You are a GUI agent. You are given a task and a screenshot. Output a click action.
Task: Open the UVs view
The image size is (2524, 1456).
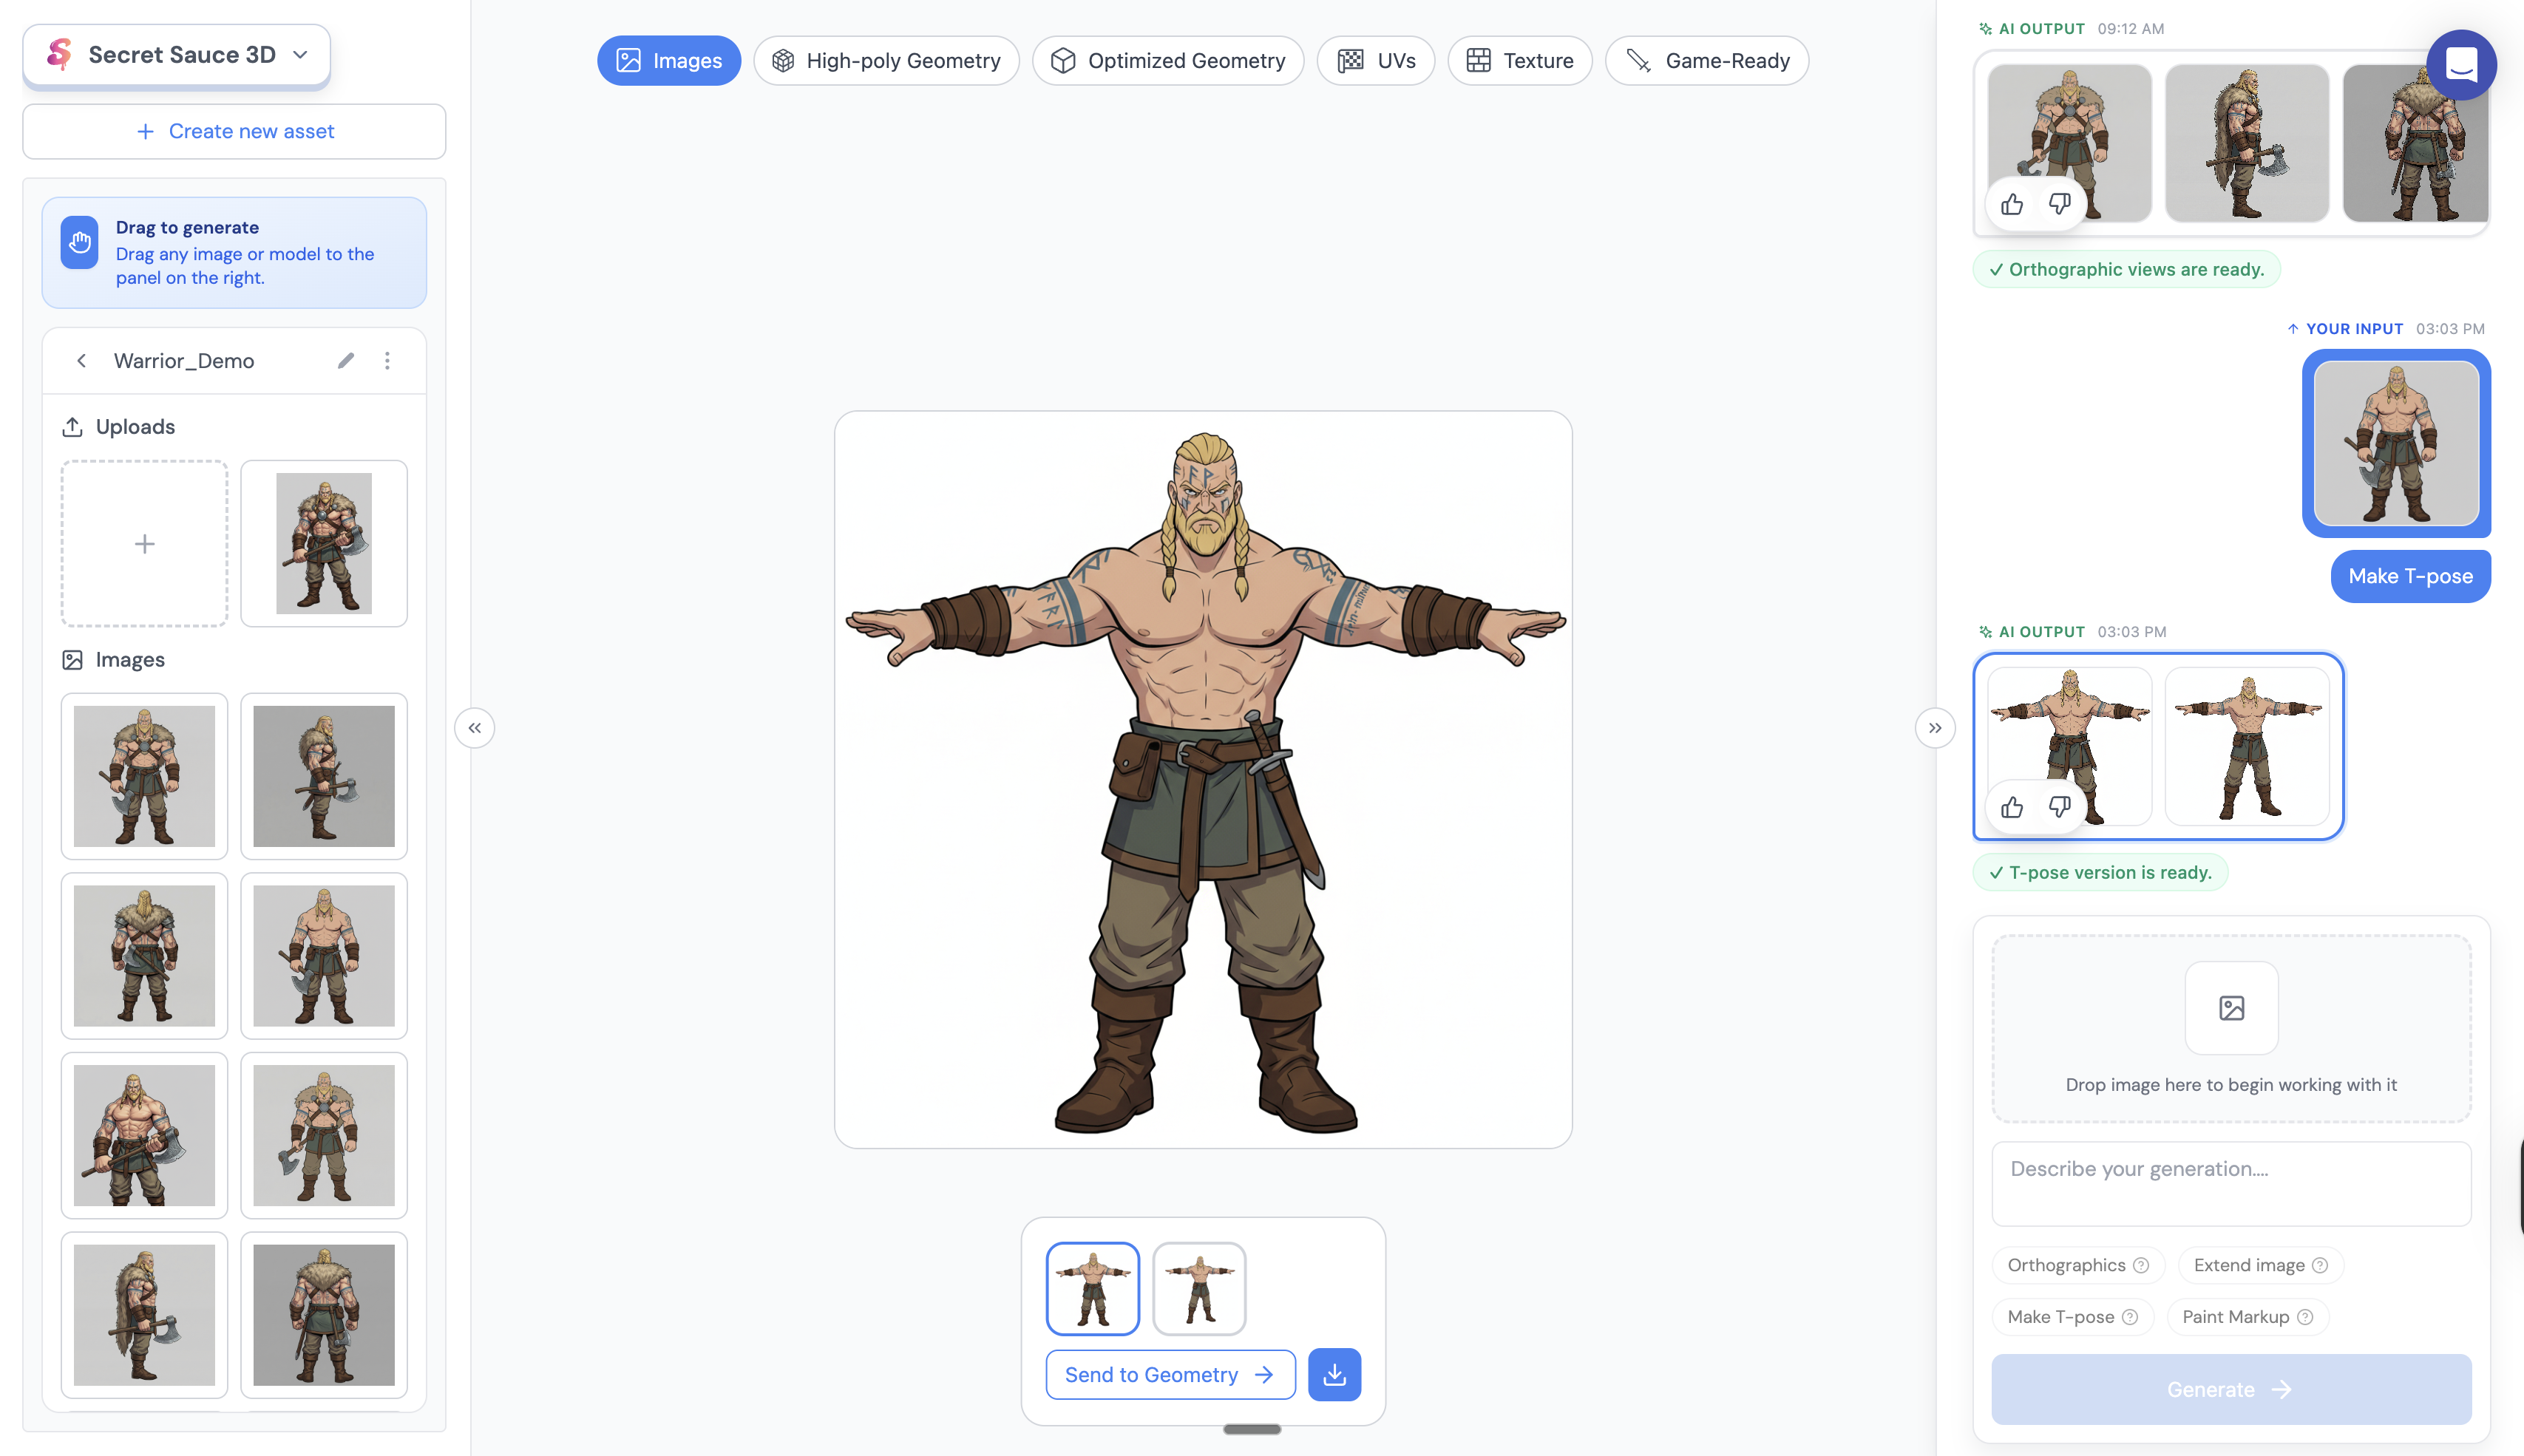(1376, 60)
